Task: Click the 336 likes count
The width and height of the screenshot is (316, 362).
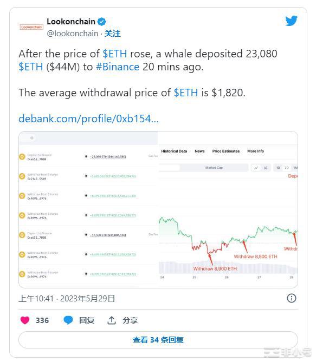Action: (x=42, y=320)
